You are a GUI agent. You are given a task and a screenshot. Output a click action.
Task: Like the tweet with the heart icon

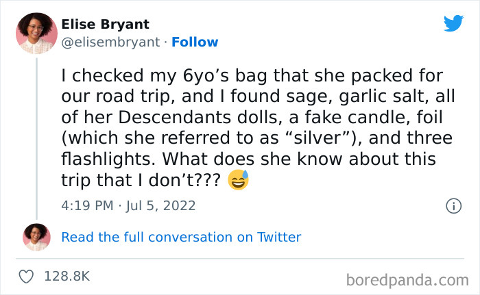pos(27,276)
